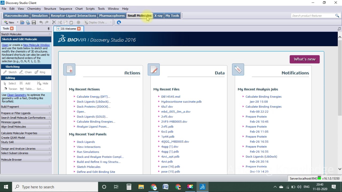Click the Copy icon in toolbar
Screen dimensions: 342x192
coord(65,22)
